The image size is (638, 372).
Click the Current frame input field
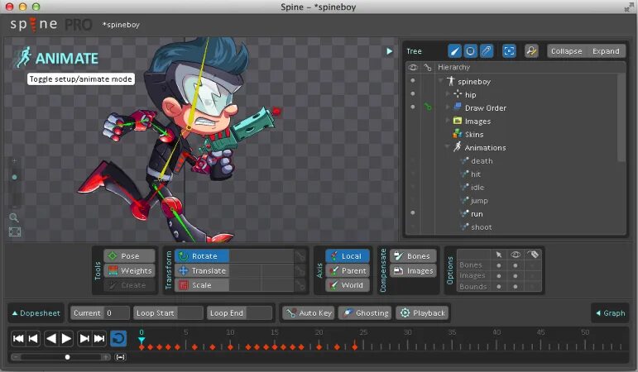tap(117, 313)
